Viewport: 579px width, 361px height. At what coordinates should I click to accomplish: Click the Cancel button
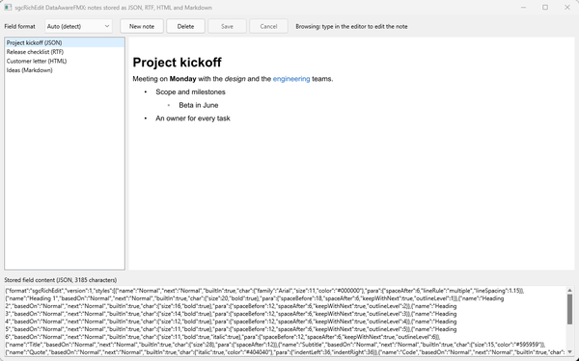(x=268, y=27)
